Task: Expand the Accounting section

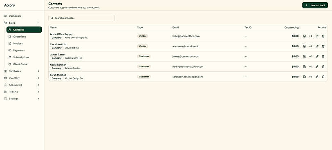Action: tap(22, 85)
